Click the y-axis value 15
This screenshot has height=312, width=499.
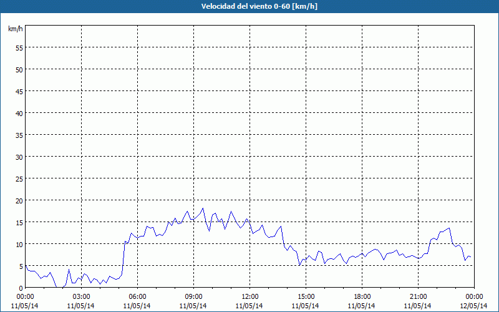tap(19, 223)
